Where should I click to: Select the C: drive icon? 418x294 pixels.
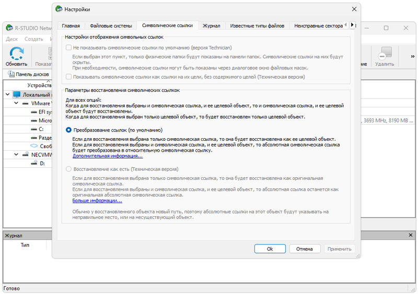pos(34,129)
